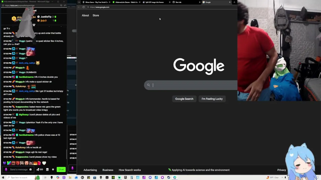Open Google Store link
This screenshot has height=180, width=321.
coord(96,15)
